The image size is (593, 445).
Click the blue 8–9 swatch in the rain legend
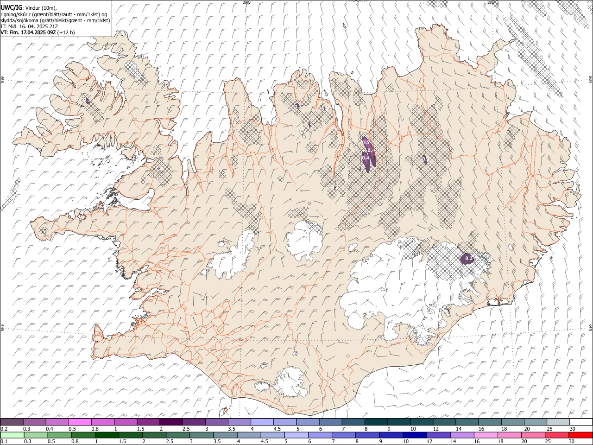coord(367,435)
